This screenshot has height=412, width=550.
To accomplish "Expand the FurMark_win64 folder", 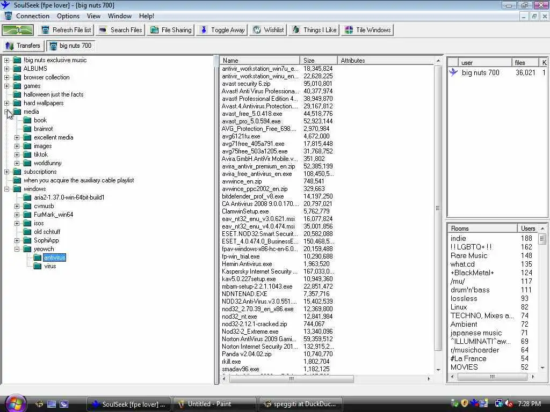I will 17,215.
